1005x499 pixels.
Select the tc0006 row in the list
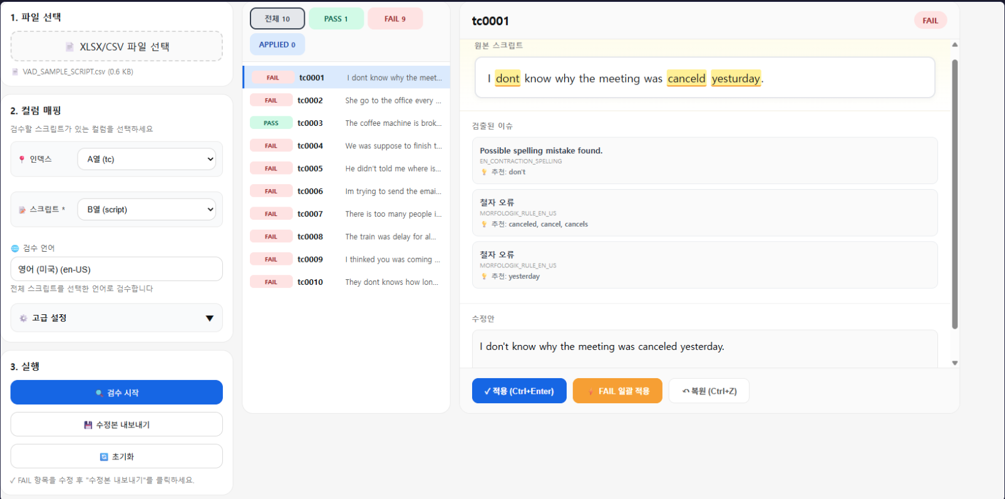[346, 191]
